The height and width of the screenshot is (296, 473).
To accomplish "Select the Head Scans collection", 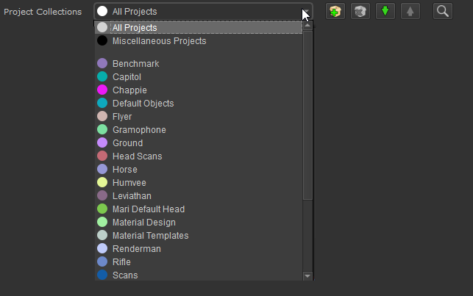I will 137,156.
